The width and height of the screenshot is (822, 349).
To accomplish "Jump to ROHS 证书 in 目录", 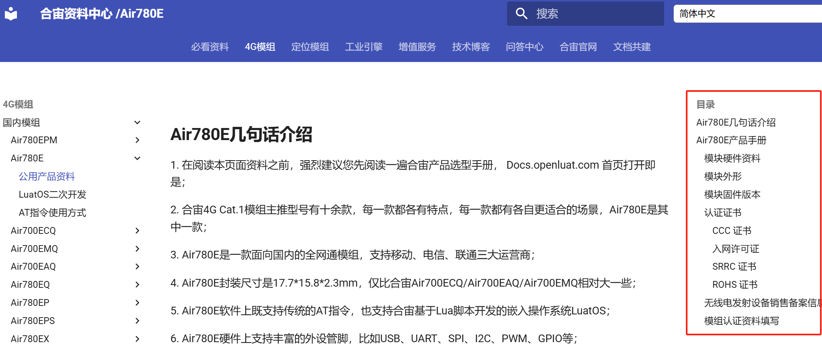I will point(735,285).
